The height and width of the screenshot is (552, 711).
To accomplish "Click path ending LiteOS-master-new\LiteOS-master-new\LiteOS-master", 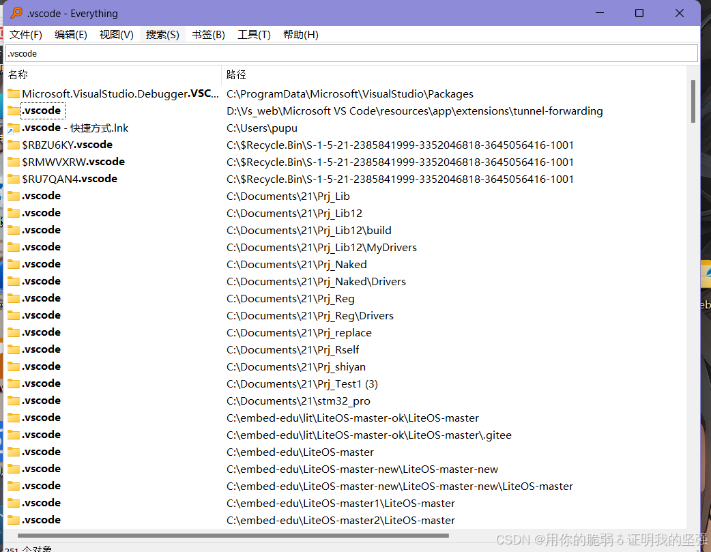I will (x=399, y=486).
